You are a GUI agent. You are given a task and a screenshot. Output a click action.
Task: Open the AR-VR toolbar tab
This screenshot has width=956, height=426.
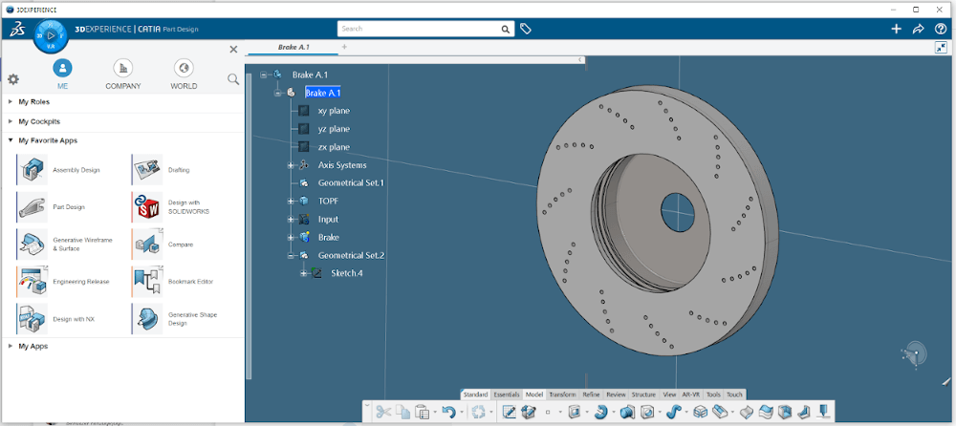pyautogui.click(x=691, y=394)
